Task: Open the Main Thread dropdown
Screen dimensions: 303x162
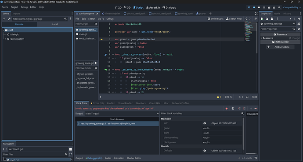Action: pos(122,114)
